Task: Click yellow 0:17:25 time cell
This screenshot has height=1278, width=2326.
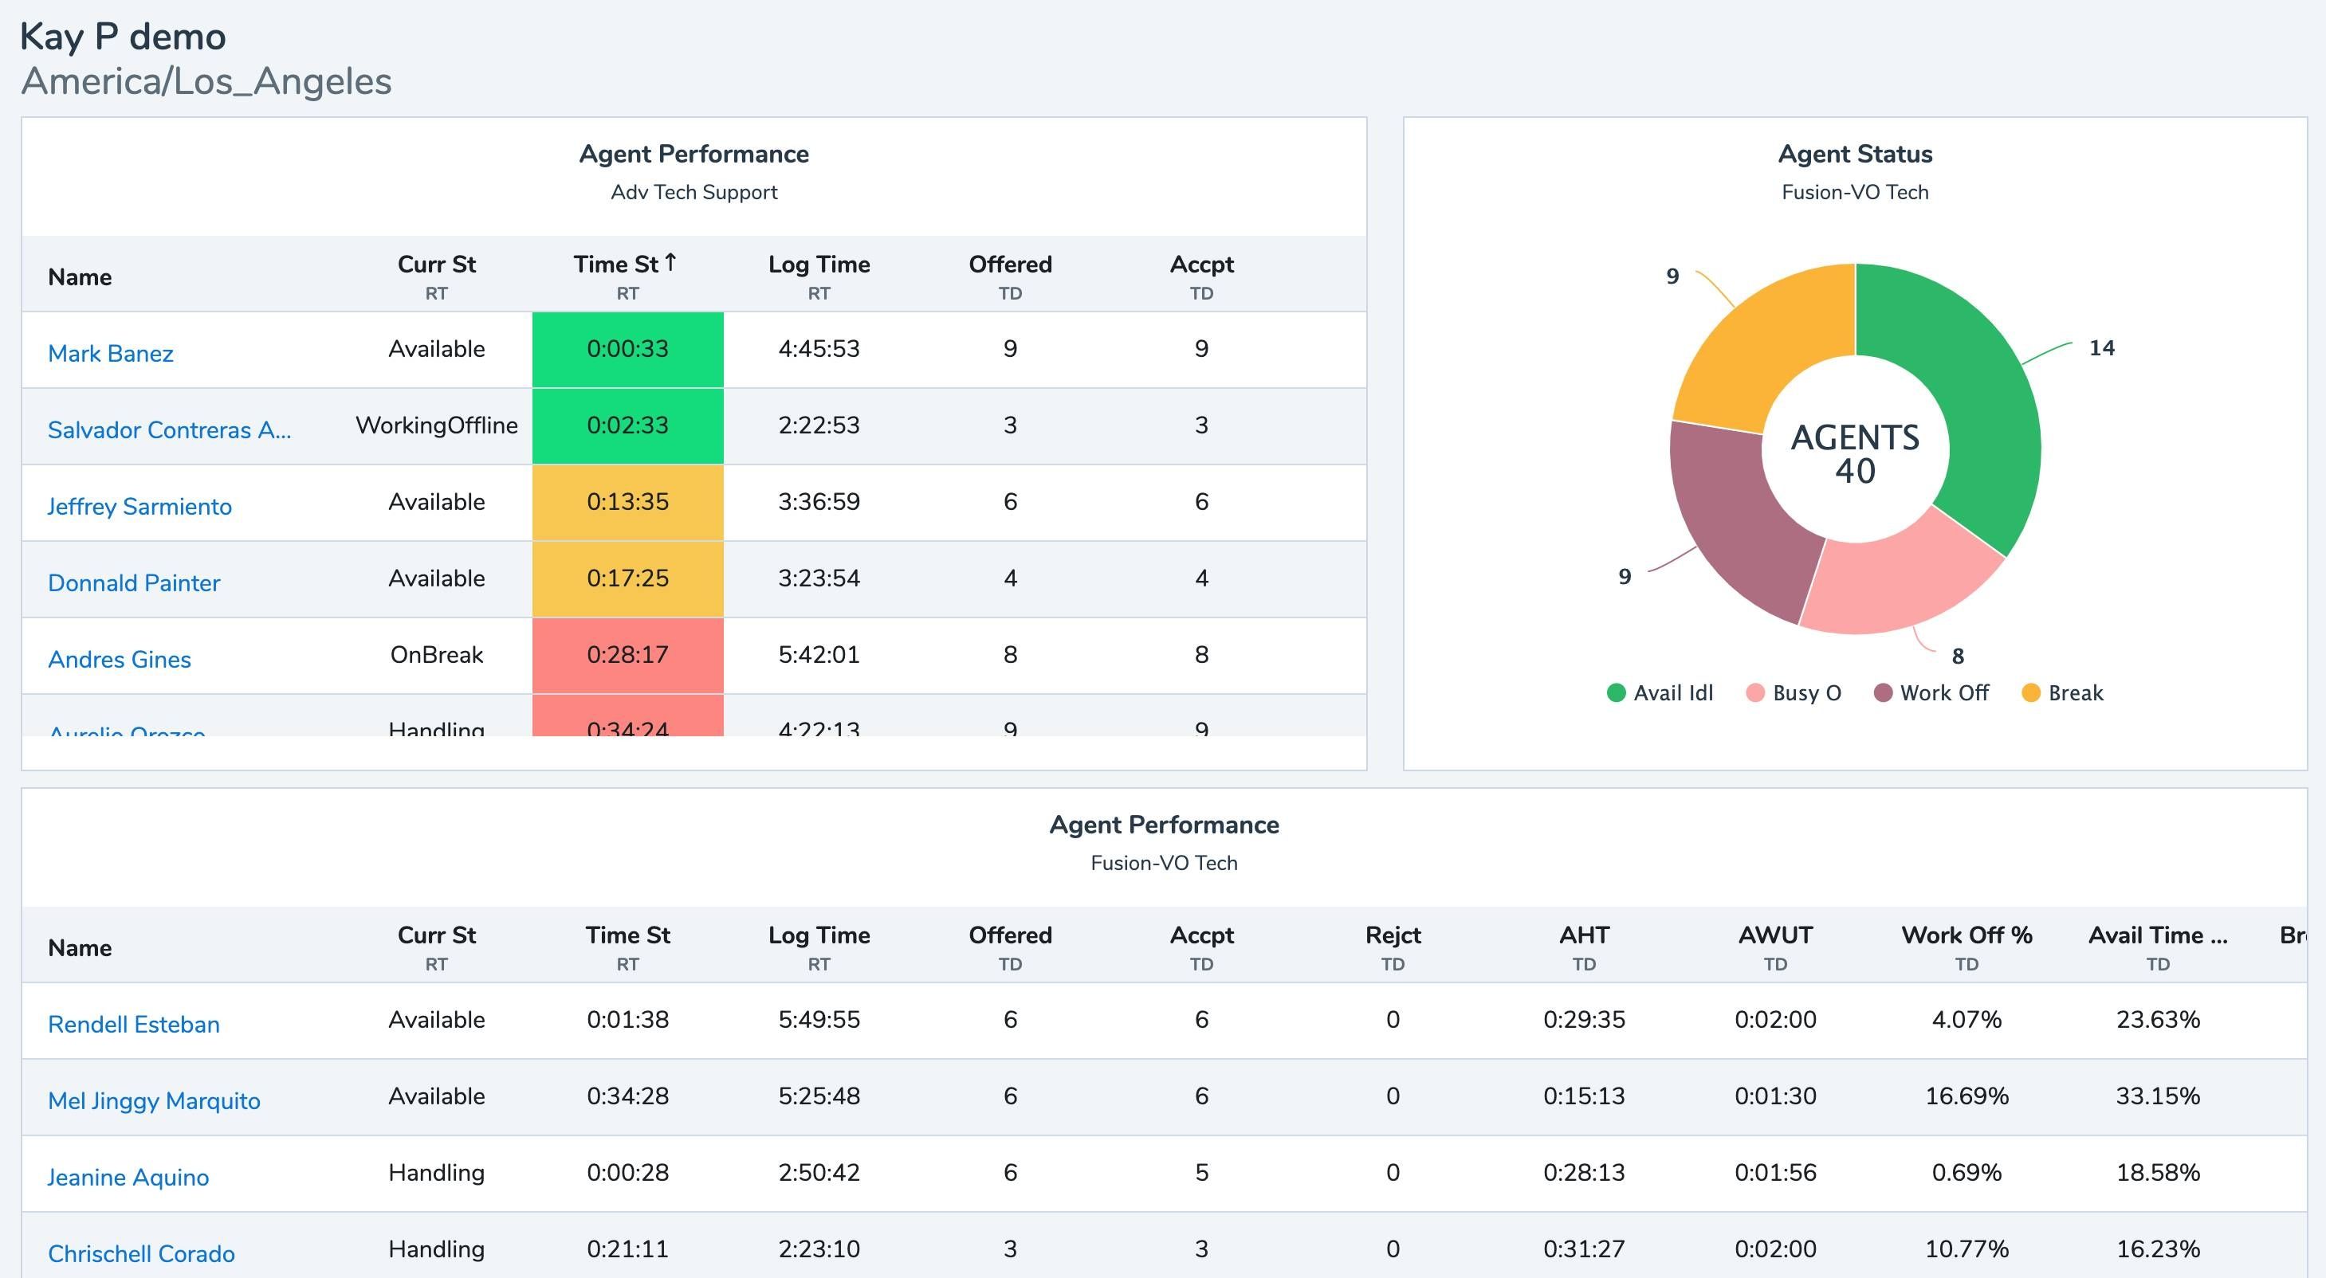Action: point(627,578)
